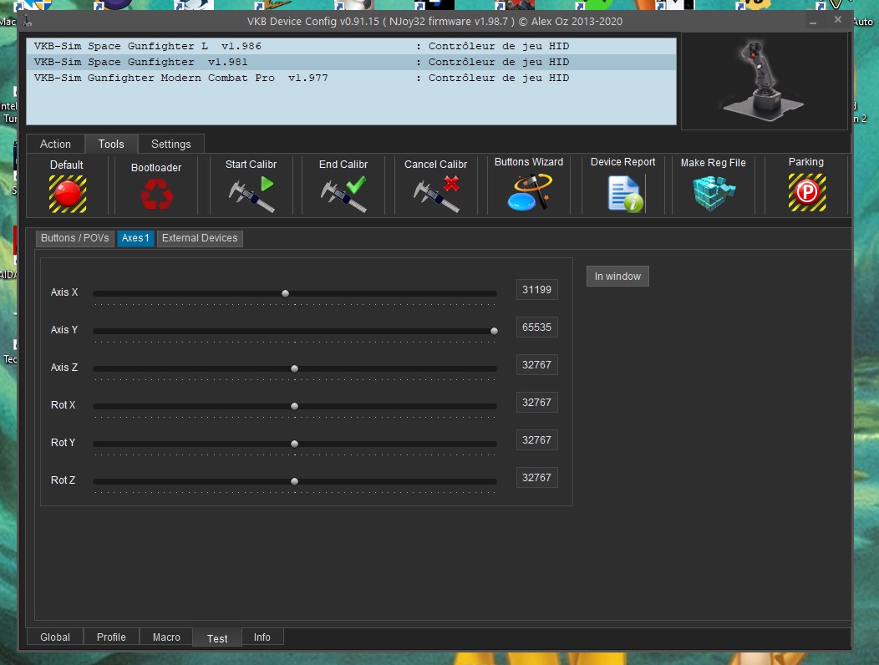Open the External Devices tab

coord(200,238)
